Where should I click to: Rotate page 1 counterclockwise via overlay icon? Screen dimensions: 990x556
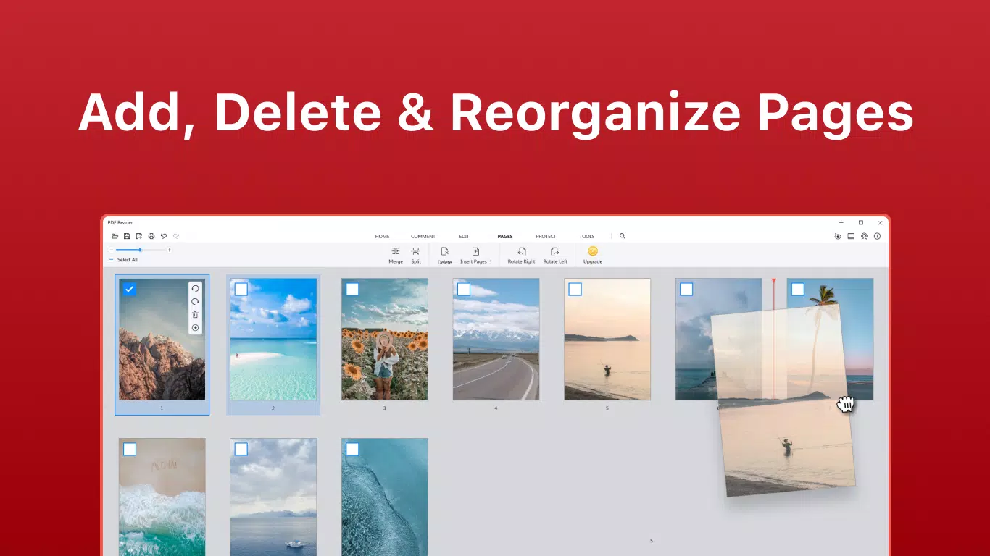click(x=195, y=289)
